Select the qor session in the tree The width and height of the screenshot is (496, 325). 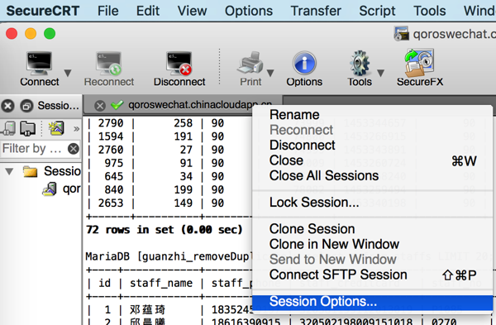point(61,189)
